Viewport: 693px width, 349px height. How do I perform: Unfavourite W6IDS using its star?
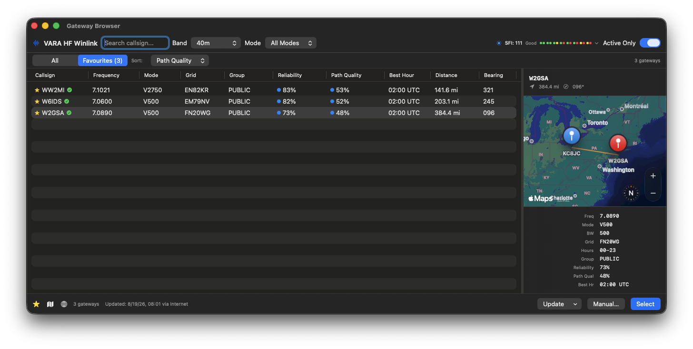click(x=37, y=101)
